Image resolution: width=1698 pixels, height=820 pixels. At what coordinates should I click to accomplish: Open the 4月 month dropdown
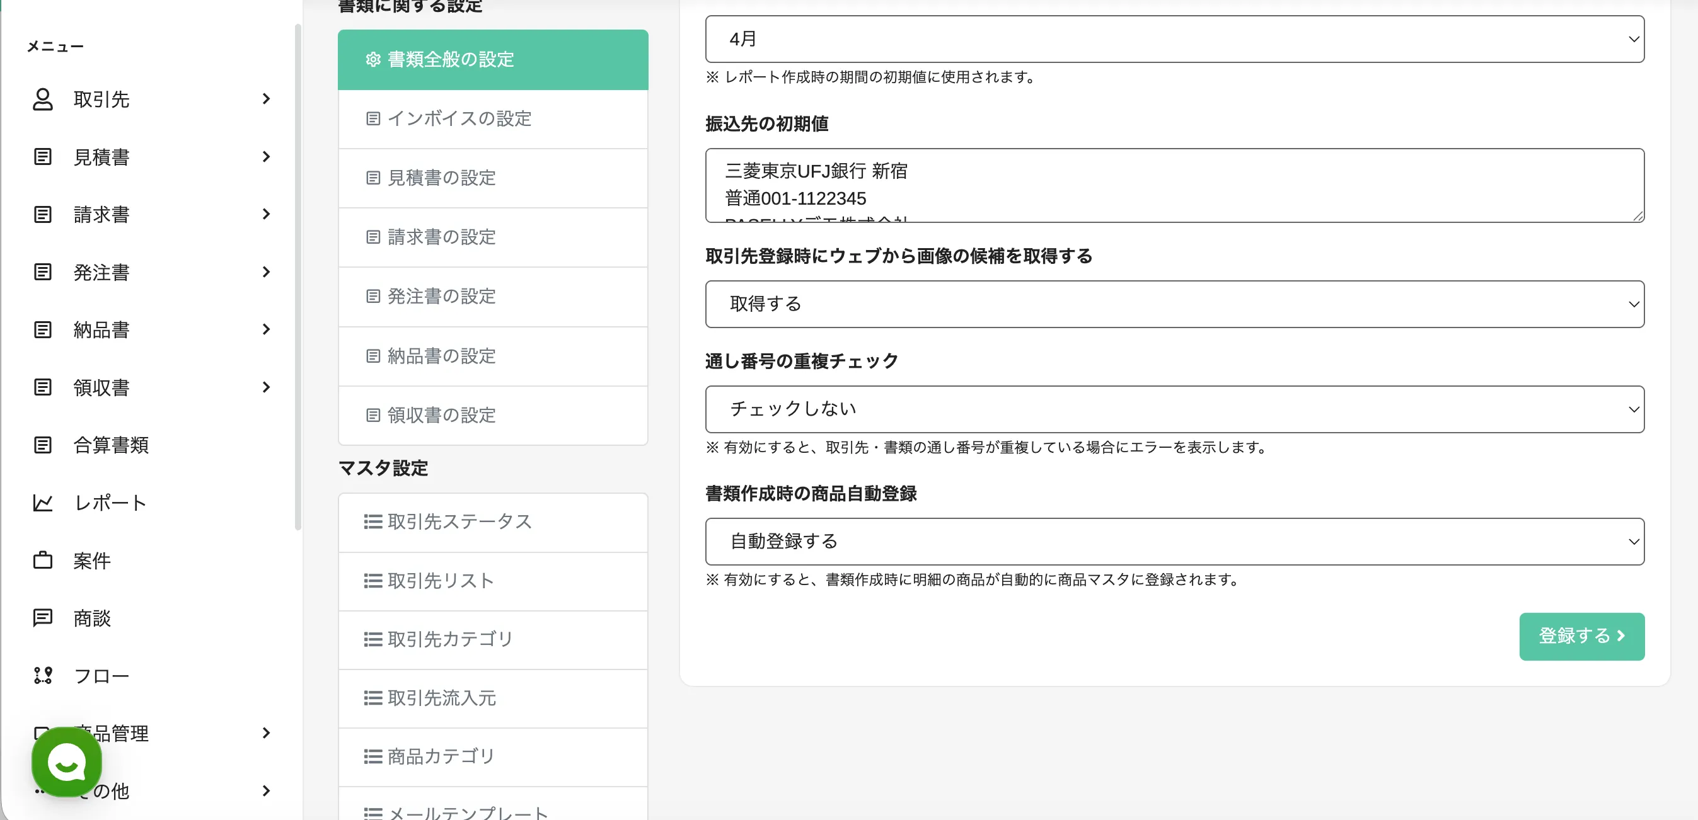click(x=1174, y=40)
